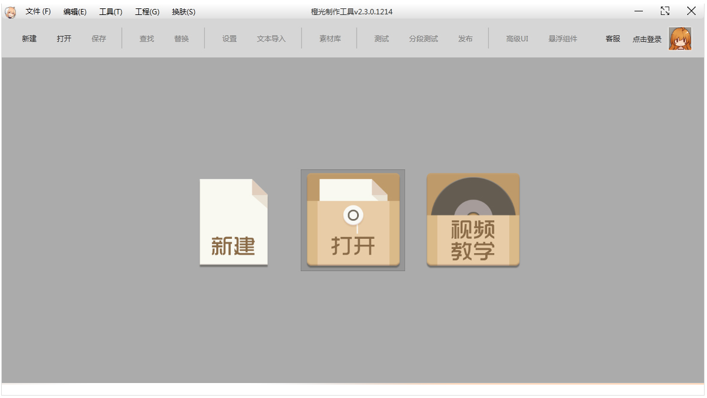Click 新建 in the toolbar
The width and height of the screenshot is (707, 398).
coord(29,39)
